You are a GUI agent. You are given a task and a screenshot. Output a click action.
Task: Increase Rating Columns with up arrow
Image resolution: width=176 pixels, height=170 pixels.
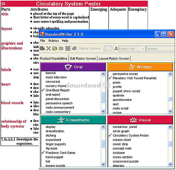pos(110,47)
